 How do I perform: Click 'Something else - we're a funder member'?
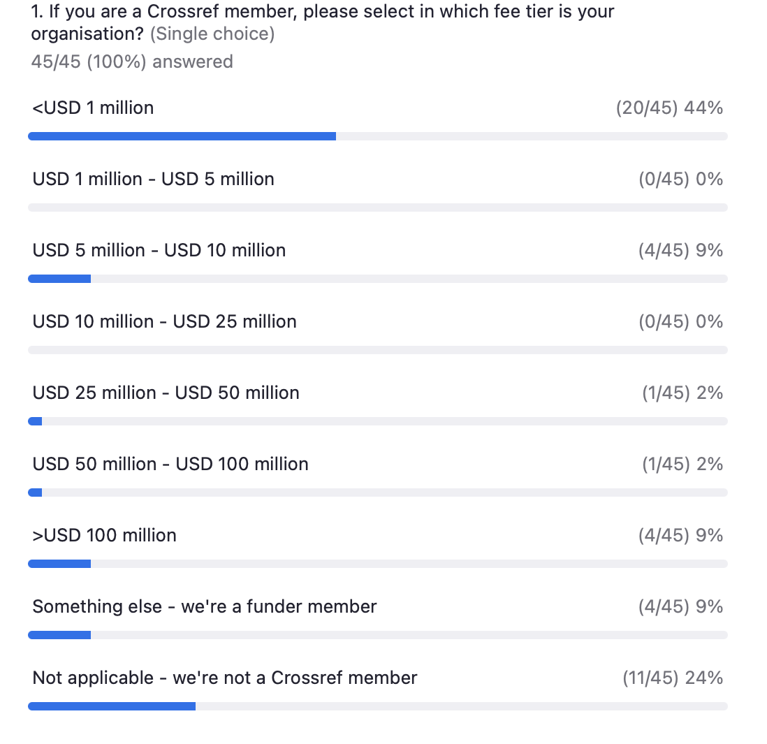(x=204, y=607)
